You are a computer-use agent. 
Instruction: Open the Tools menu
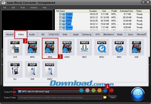click(23, 7)
